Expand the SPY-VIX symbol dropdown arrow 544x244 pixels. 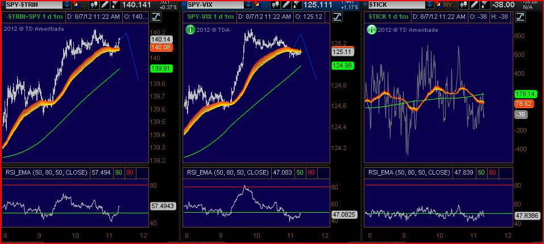(x=248, y=5)
